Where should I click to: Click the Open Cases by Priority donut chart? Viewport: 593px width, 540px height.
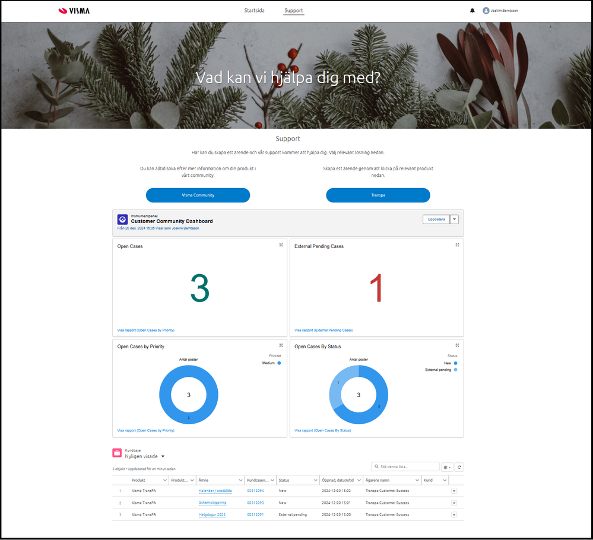tap(189, 395)
